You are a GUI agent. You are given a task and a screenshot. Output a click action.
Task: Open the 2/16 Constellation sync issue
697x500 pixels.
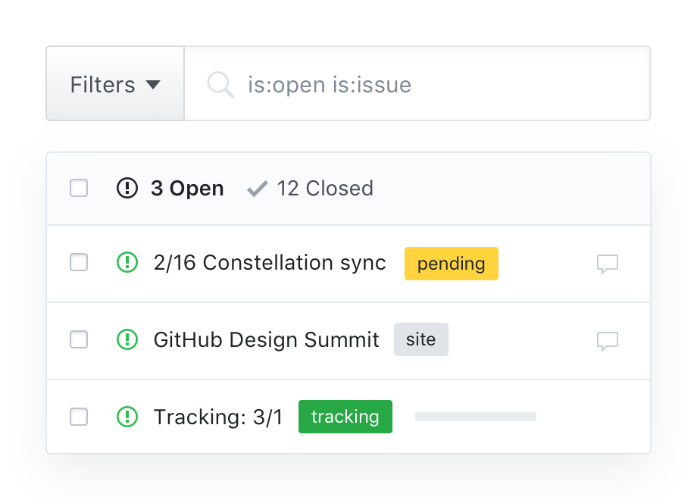(x=269, y=263)
